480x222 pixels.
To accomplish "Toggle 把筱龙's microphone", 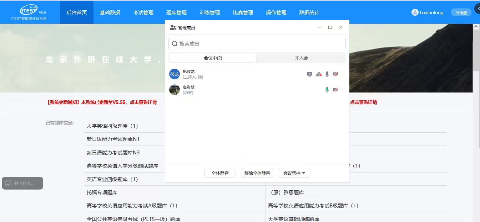I will (x=327, y=74).
